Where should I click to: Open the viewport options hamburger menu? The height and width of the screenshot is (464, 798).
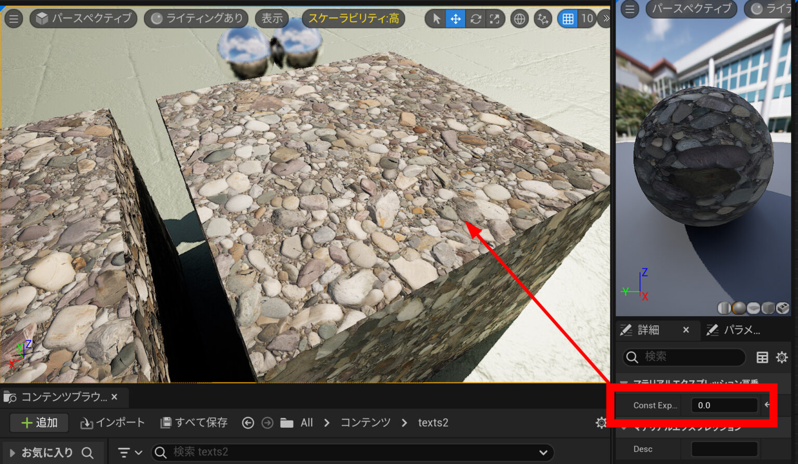click(x=14, y=19)
